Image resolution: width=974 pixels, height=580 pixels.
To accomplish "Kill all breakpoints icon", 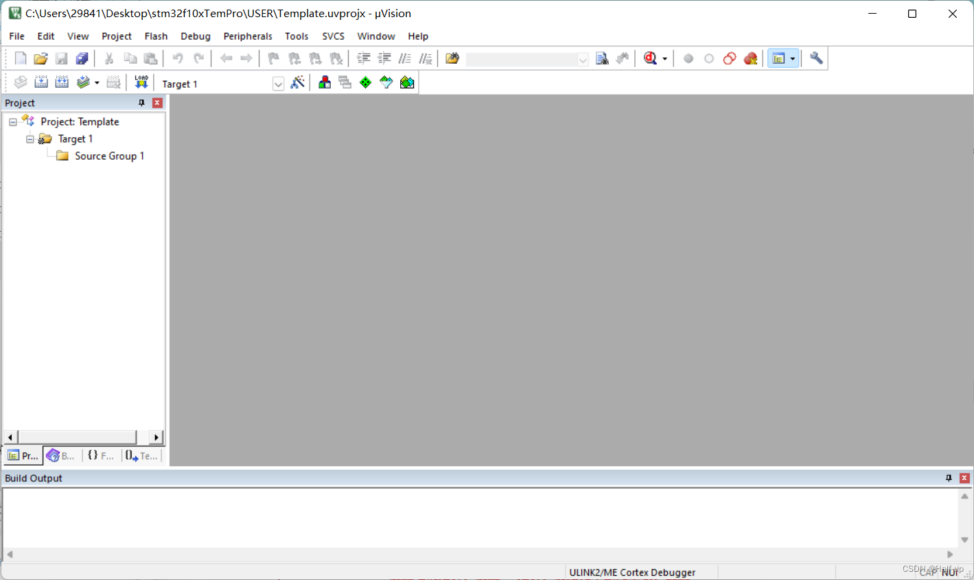I will [750, 58].
